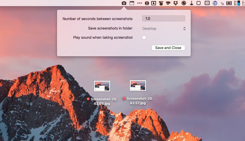This screenshot has width=245, height=141.
Task: Click the Screenshot-20.43.56.jpg file name label
Action: [x=104, y=101]
